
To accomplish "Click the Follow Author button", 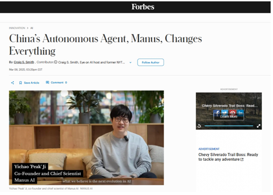I will click(x=151, y=62).
